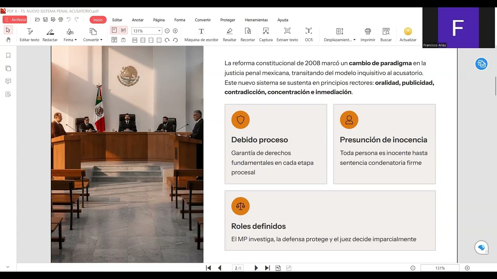Open the Anotar tab

pos(138,20)
